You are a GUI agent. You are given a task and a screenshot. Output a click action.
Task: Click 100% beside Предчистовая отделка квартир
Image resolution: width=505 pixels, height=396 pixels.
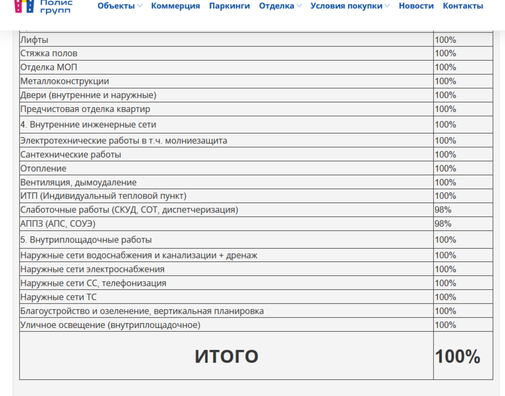445,109
